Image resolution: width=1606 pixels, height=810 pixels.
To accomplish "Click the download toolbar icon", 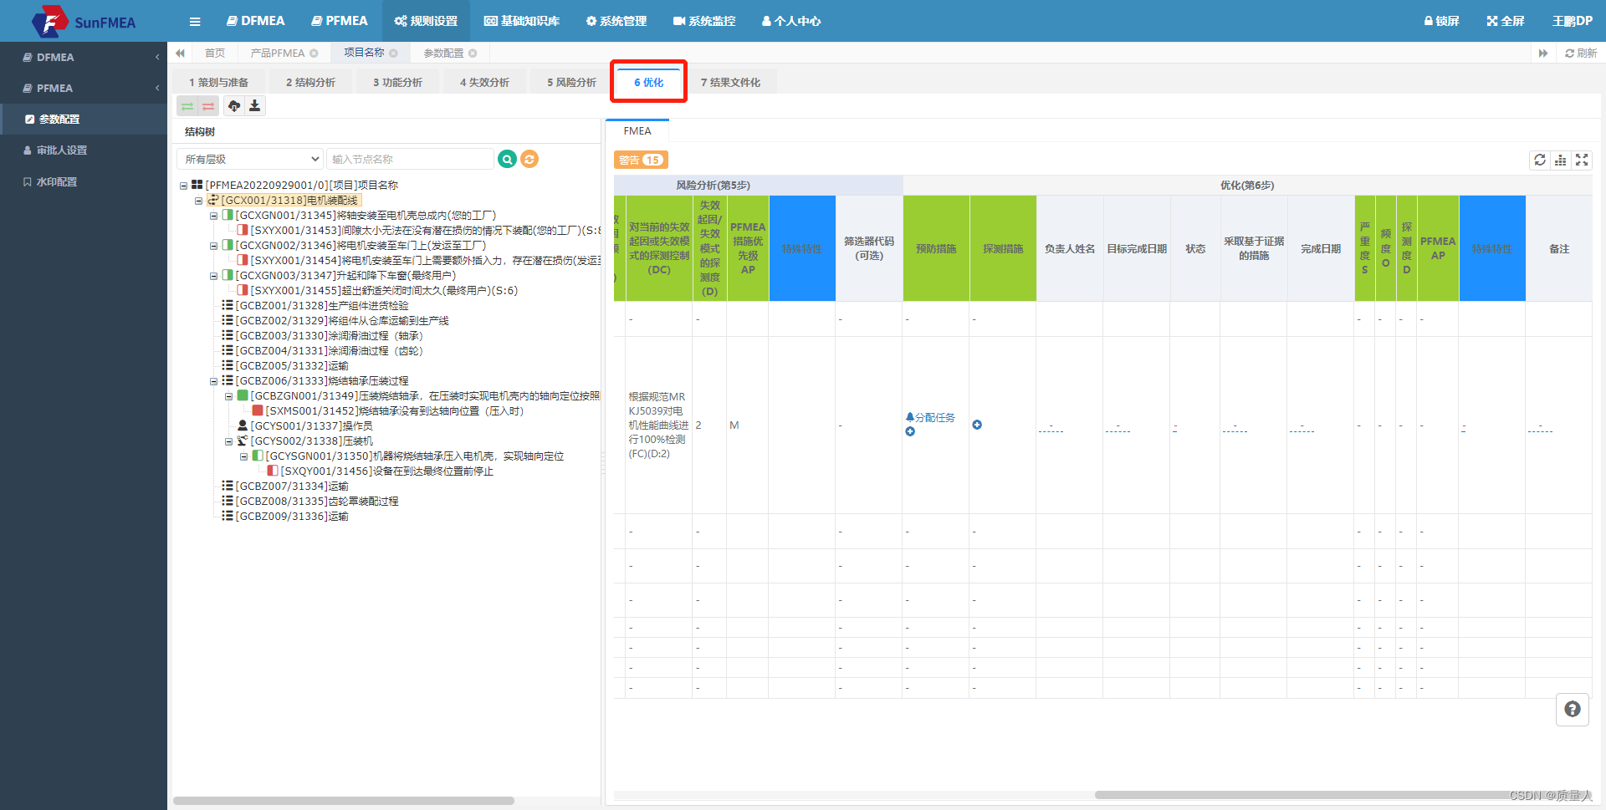I will tap(255, 106).
